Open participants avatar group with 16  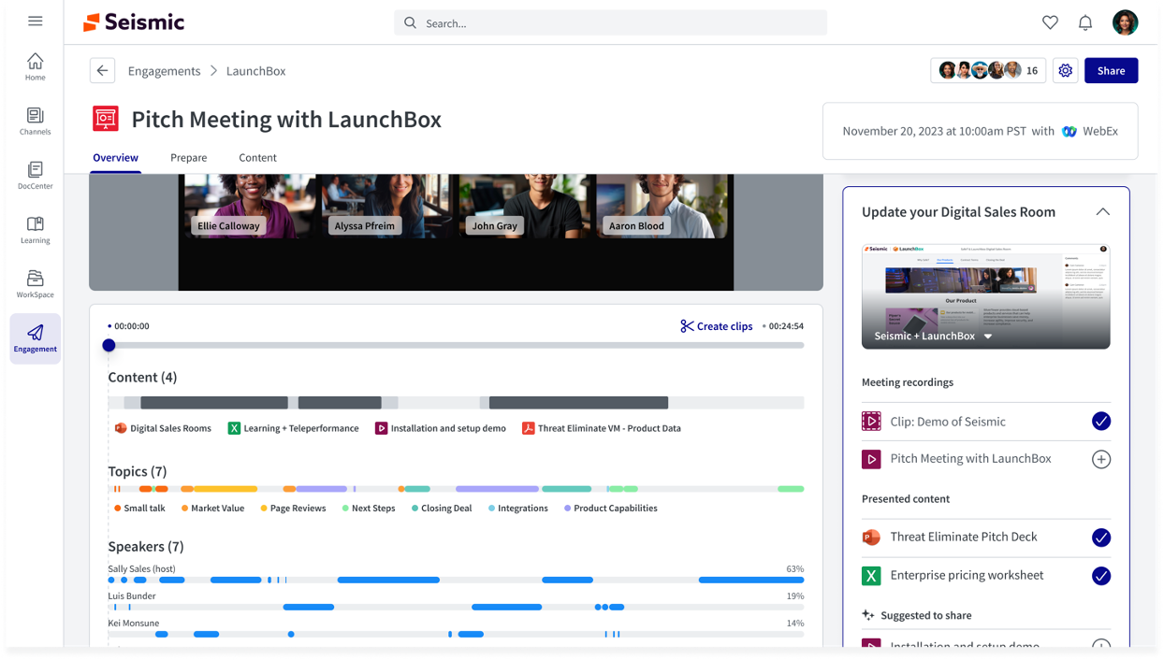988,71
